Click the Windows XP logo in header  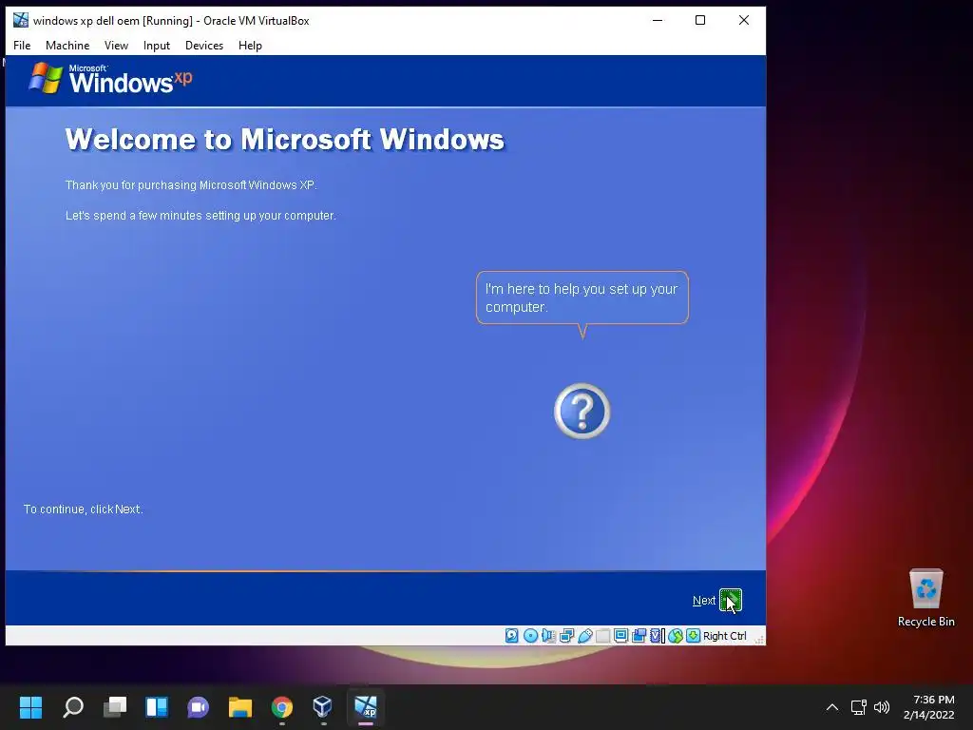pyautogui.click(x=111, y=78)
